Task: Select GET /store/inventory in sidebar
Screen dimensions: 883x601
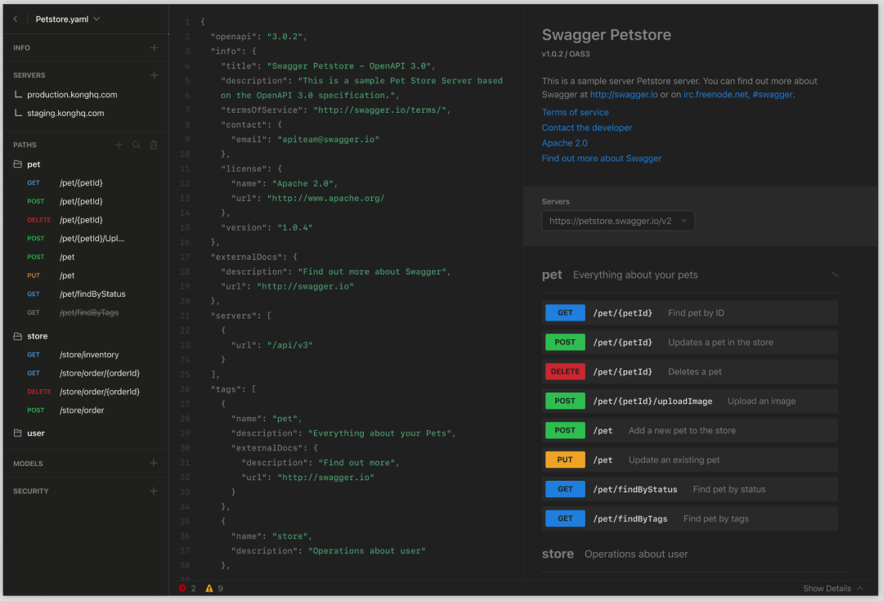Action: coord(88,355)
